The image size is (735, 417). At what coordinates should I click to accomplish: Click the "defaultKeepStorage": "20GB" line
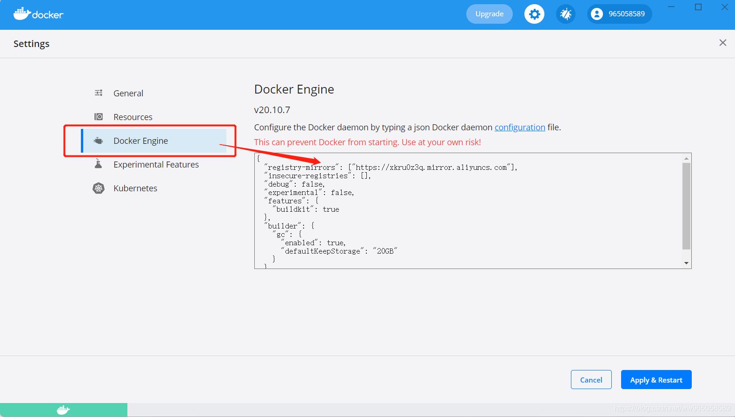click(x=339, y=251)
